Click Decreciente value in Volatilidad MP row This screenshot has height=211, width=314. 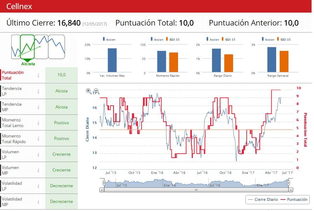(x=61, y=202)
